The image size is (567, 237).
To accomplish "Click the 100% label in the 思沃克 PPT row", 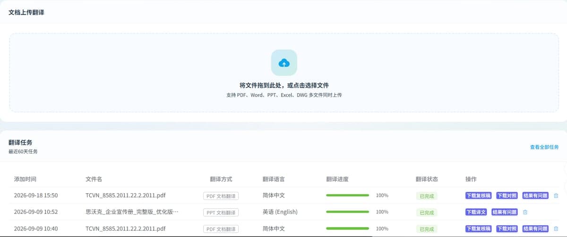I will (x=382, y=212).
